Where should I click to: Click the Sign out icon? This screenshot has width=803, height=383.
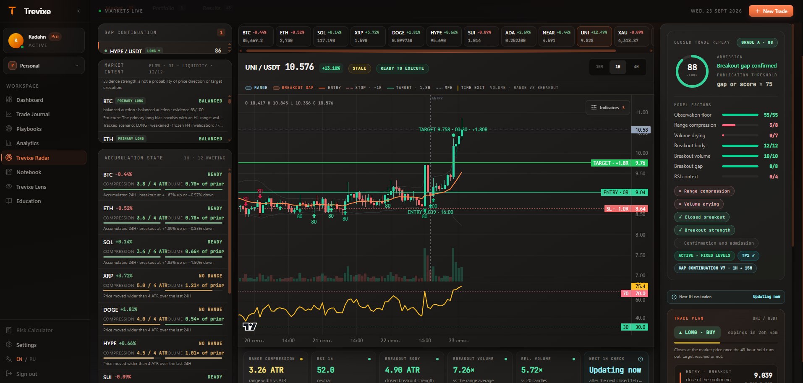(9, 374)
